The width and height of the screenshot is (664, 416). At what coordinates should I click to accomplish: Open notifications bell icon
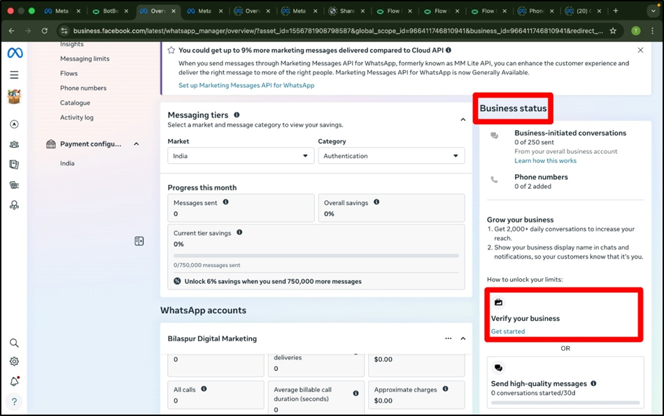14,382
